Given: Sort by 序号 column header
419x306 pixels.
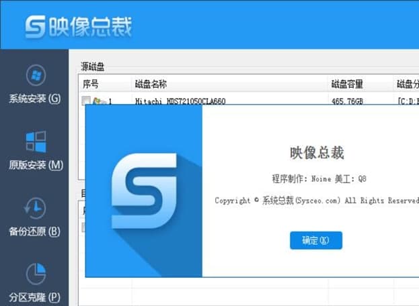Looking at the screenshot, I should tap(91, 85).
